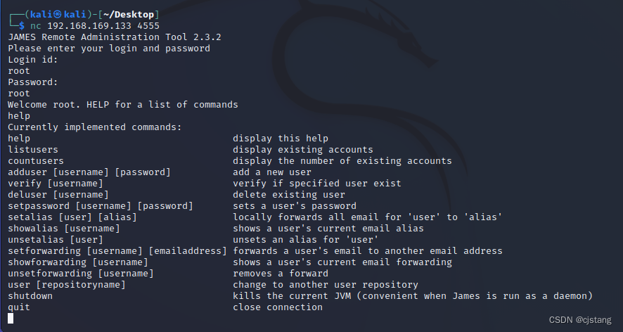Click the quit command entry
Image resolution: width=623 pixels, height=332 pixels.
tap(19, 307)
